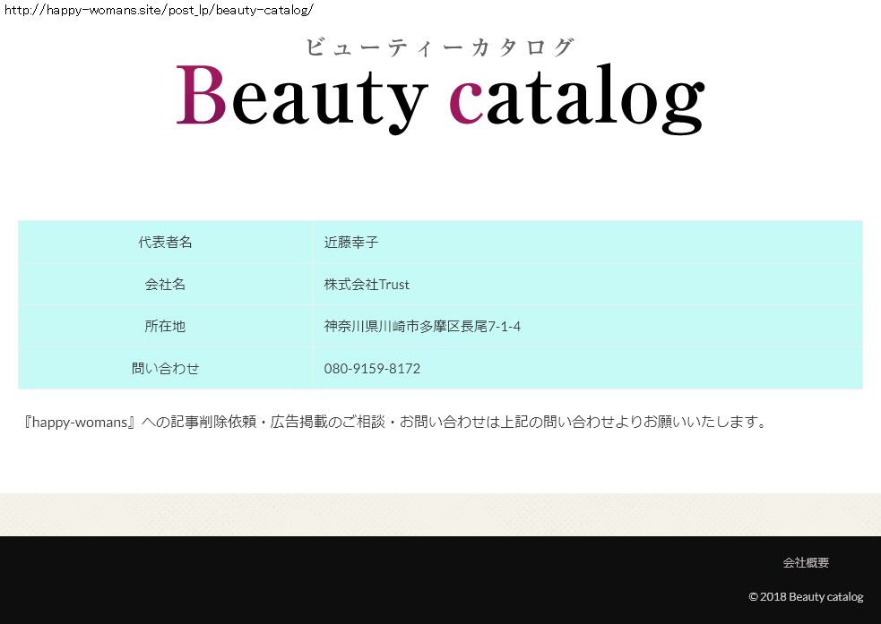Screen dimensions: 881x624
Task: Select the 所在地 label cell
Action: [x=165, y=327]
